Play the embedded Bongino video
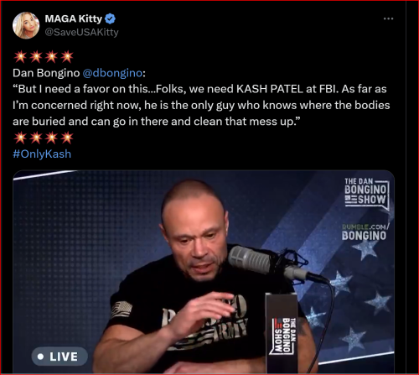Image resolution: width=419 pixels, height=375 pixels. (x=204, y=272)
